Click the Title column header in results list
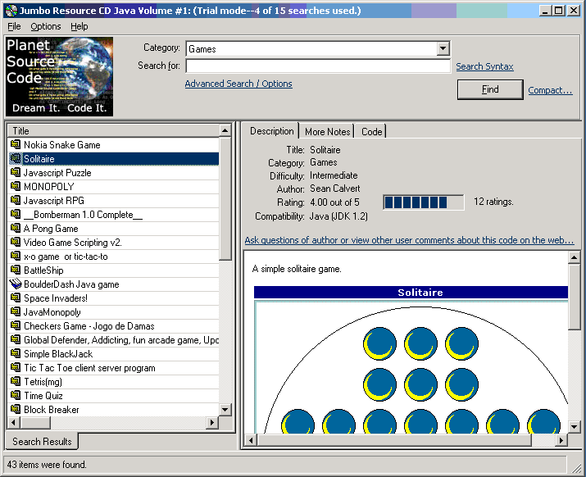 tap(114, 131)
